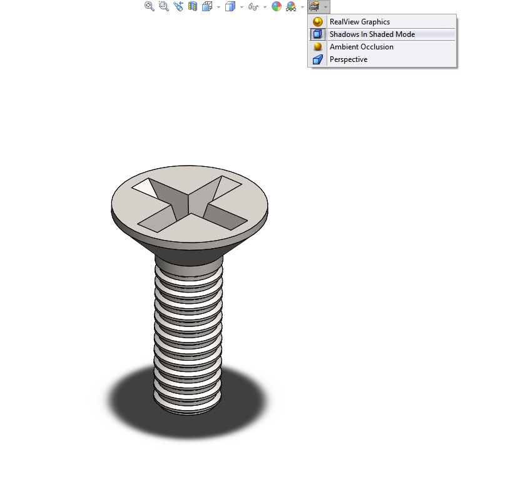Collapse the View Settings dropdown arrow
510x482 pixels.
325,7
